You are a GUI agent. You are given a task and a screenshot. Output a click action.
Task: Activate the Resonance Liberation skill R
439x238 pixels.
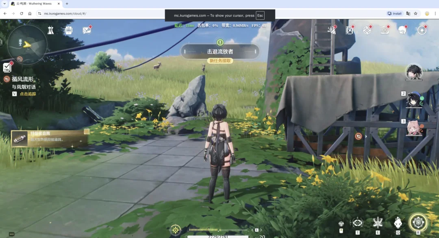[418, 223]
